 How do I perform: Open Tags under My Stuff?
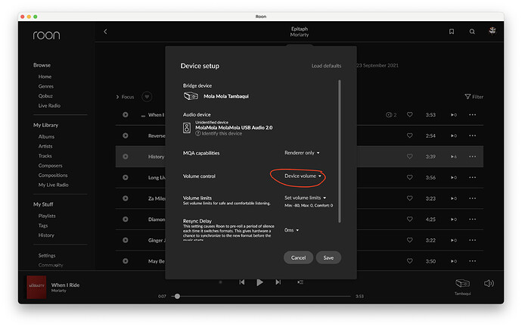click(43, 226)
